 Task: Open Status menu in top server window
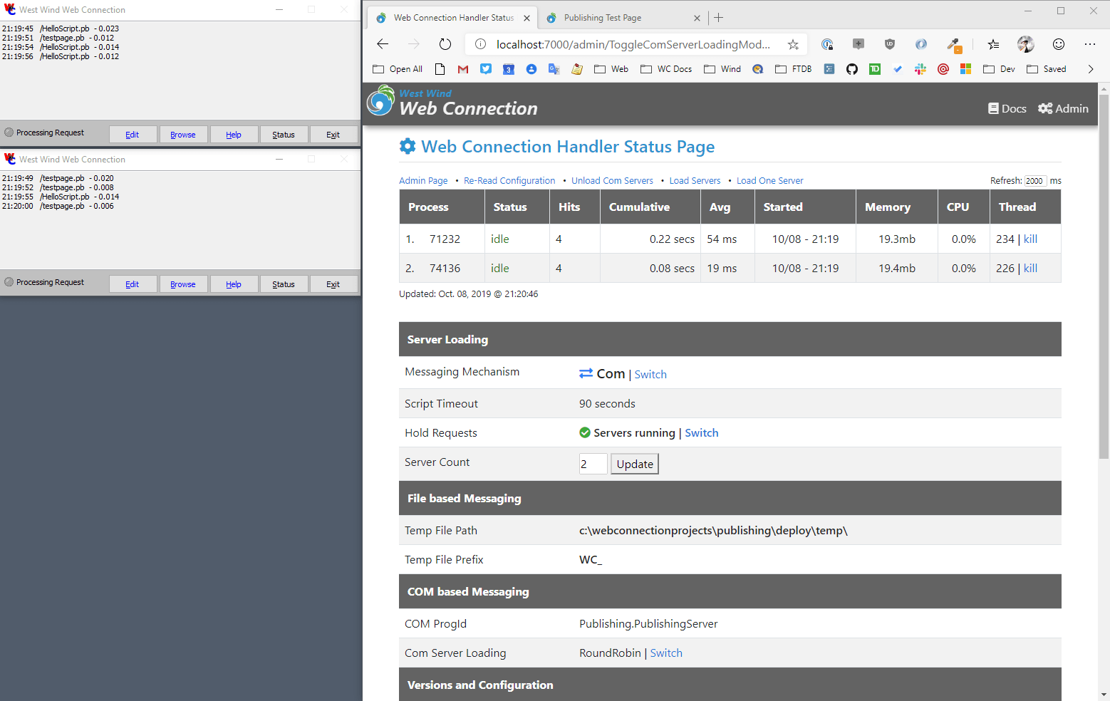[x=283, y=135]
